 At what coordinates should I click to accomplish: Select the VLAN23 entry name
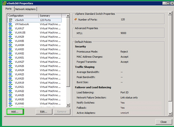(19, 74)
